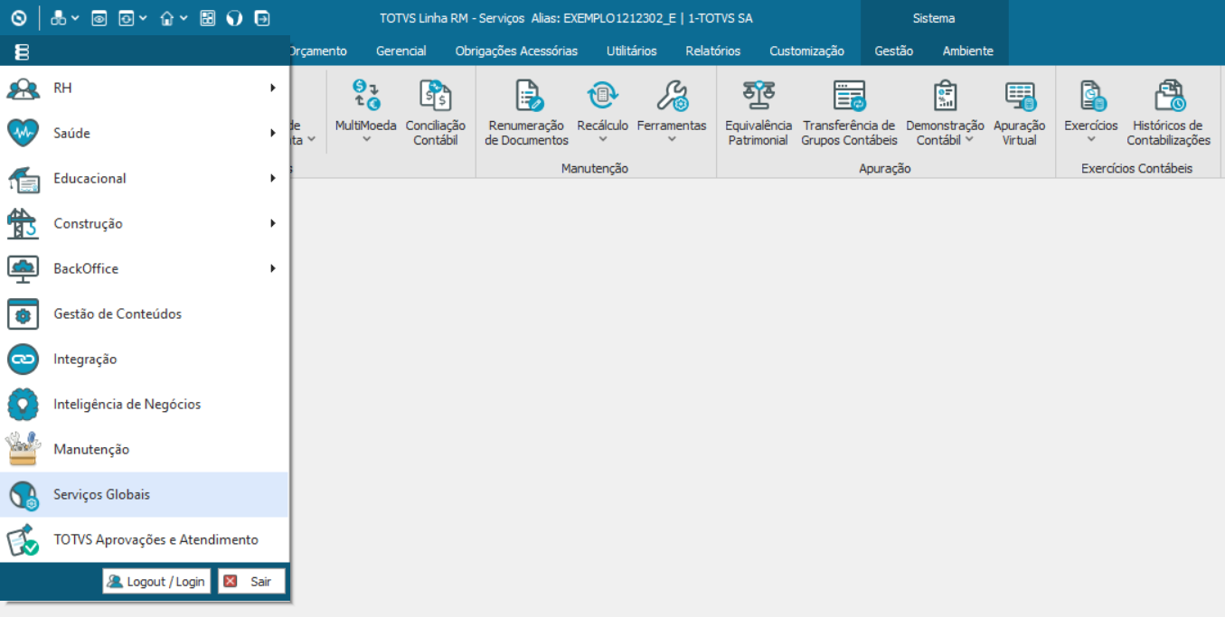Click the Recálculo icon

603,94
